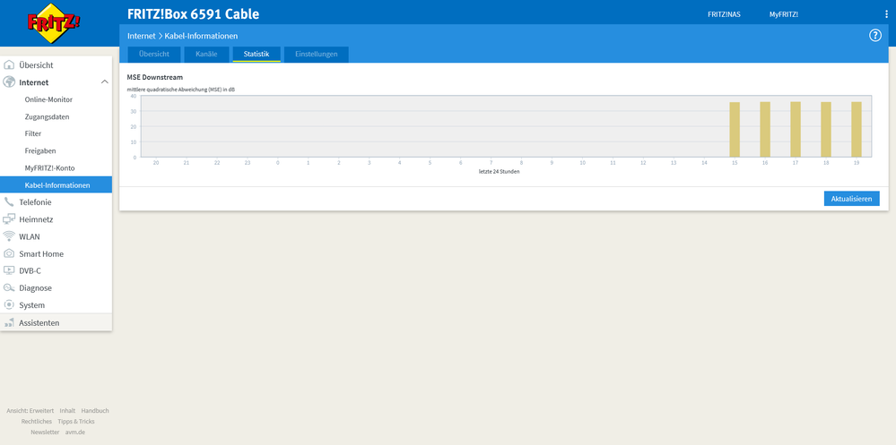Switch to the Kanäle tab
This screenshot has height=445, width=896.
[x=206, y=55]
